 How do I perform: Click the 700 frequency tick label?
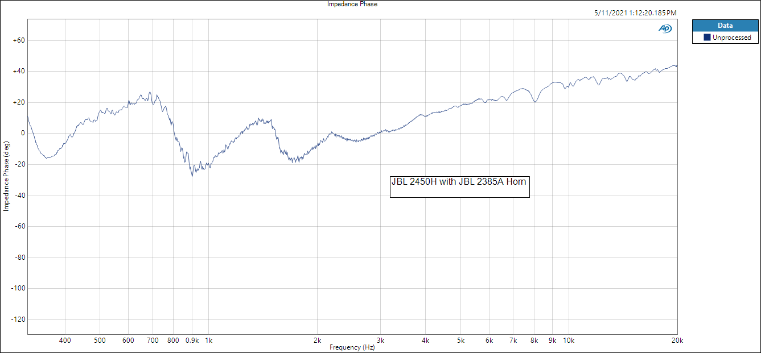(x=153, y=340)
